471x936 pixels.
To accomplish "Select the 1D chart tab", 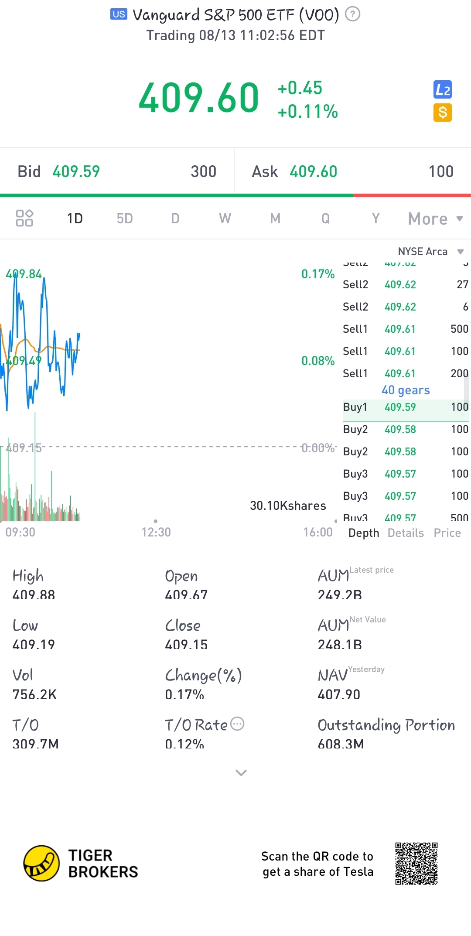I will 75,219.
